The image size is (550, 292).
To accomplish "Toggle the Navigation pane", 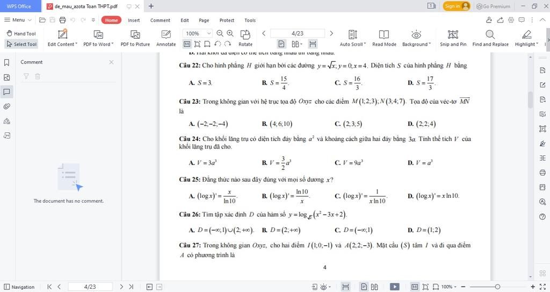I will 19,287.
